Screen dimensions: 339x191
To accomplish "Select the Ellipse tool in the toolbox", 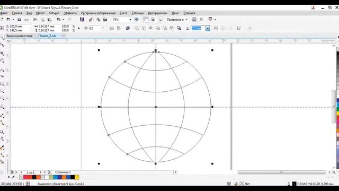I will coord(2,91).
